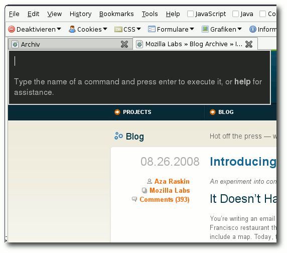Open the Comments (393) link
The image size is (287, 253).
165,199
